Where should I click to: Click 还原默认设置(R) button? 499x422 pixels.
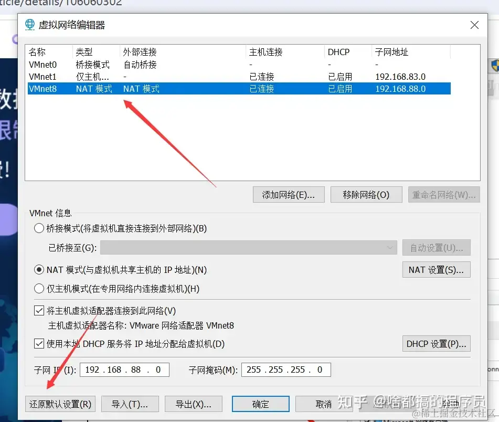pos(60,404)
